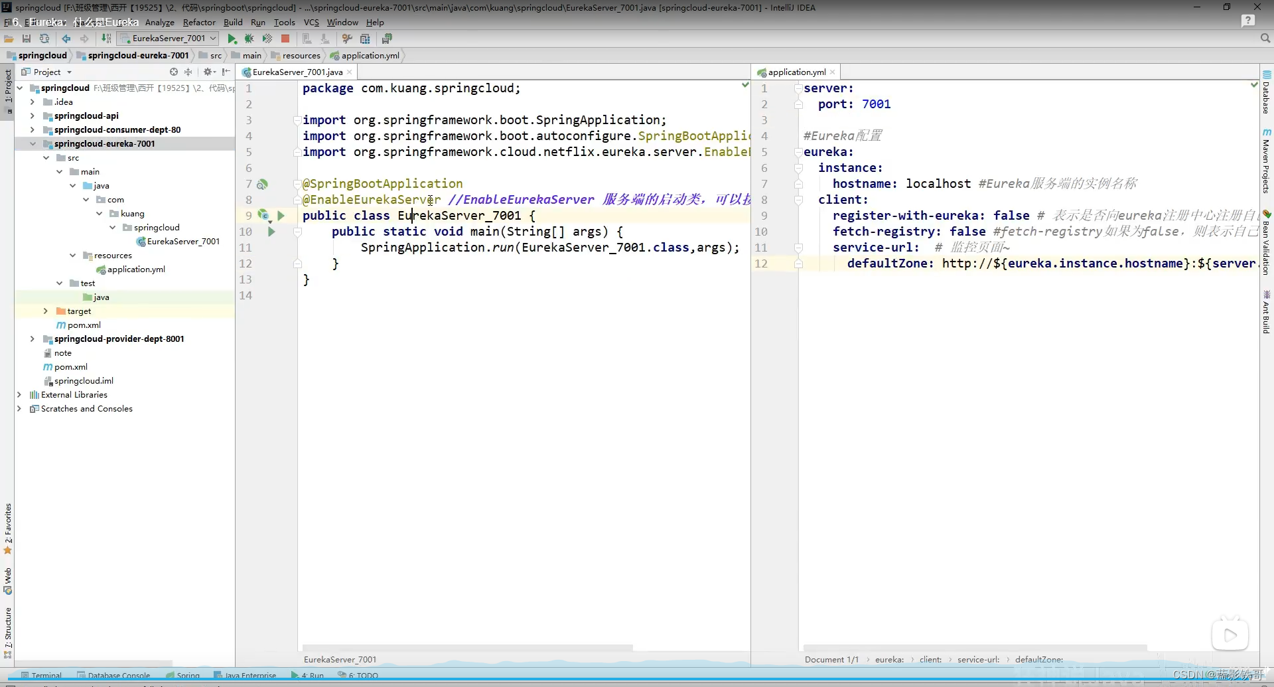
Task: Switch to the application.yml editor tab
Action: coord(796,72)
